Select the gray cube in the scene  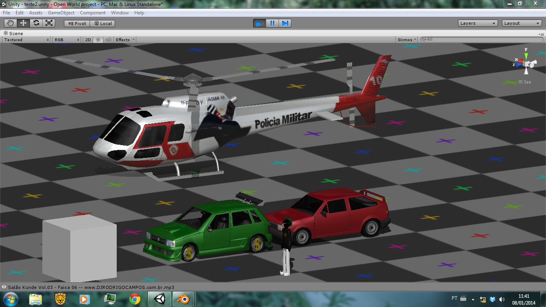click(79, 248)
